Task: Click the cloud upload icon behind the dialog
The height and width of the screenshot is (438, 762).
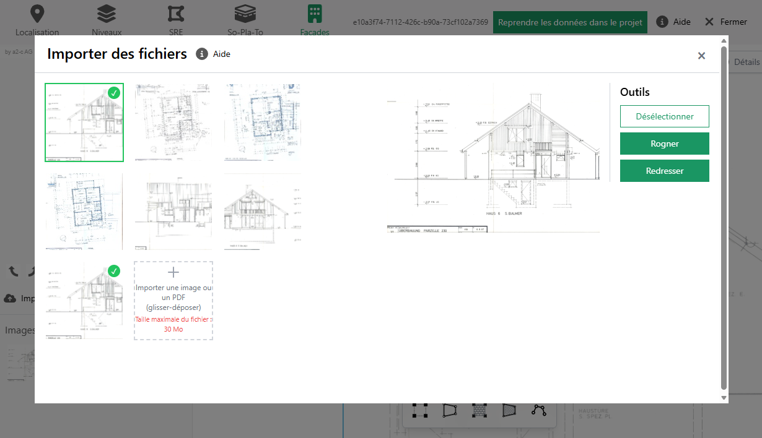Action: pyautogui.click(x=10, y=298)
